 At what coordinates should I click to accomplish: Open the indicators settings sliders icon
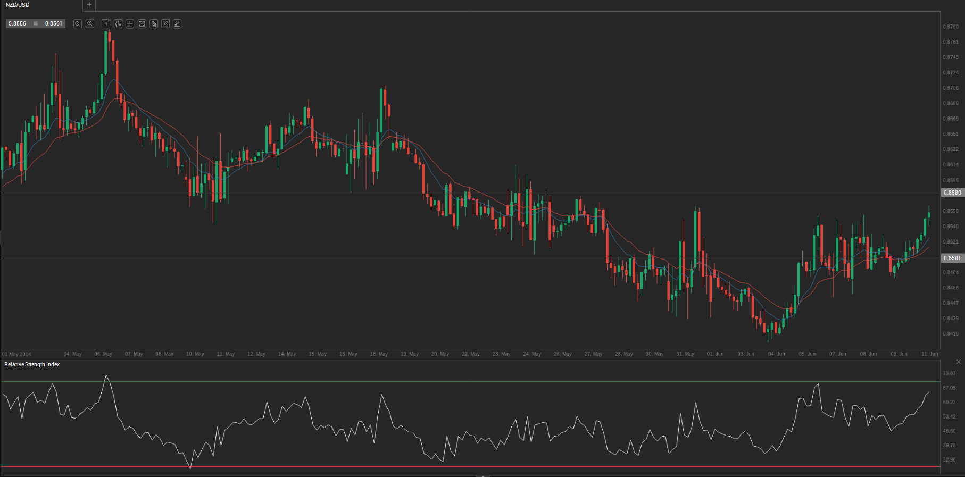coord(130,23)
